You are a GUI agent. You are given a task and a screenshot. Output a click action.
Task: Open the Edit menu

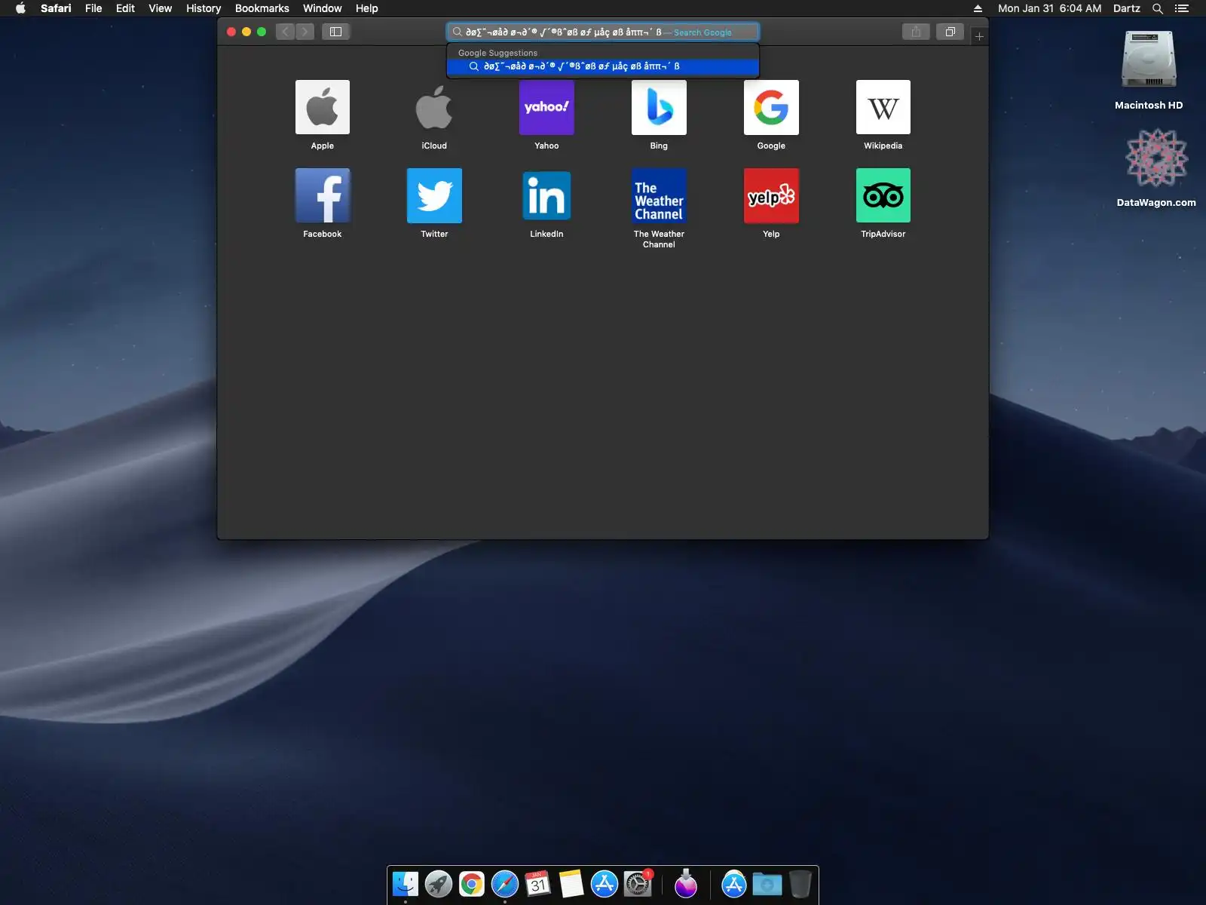125,8
